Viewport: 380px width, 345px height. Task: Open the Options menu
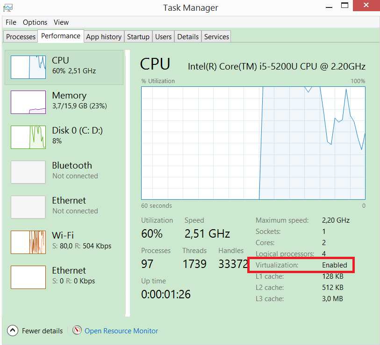point(35,22)
